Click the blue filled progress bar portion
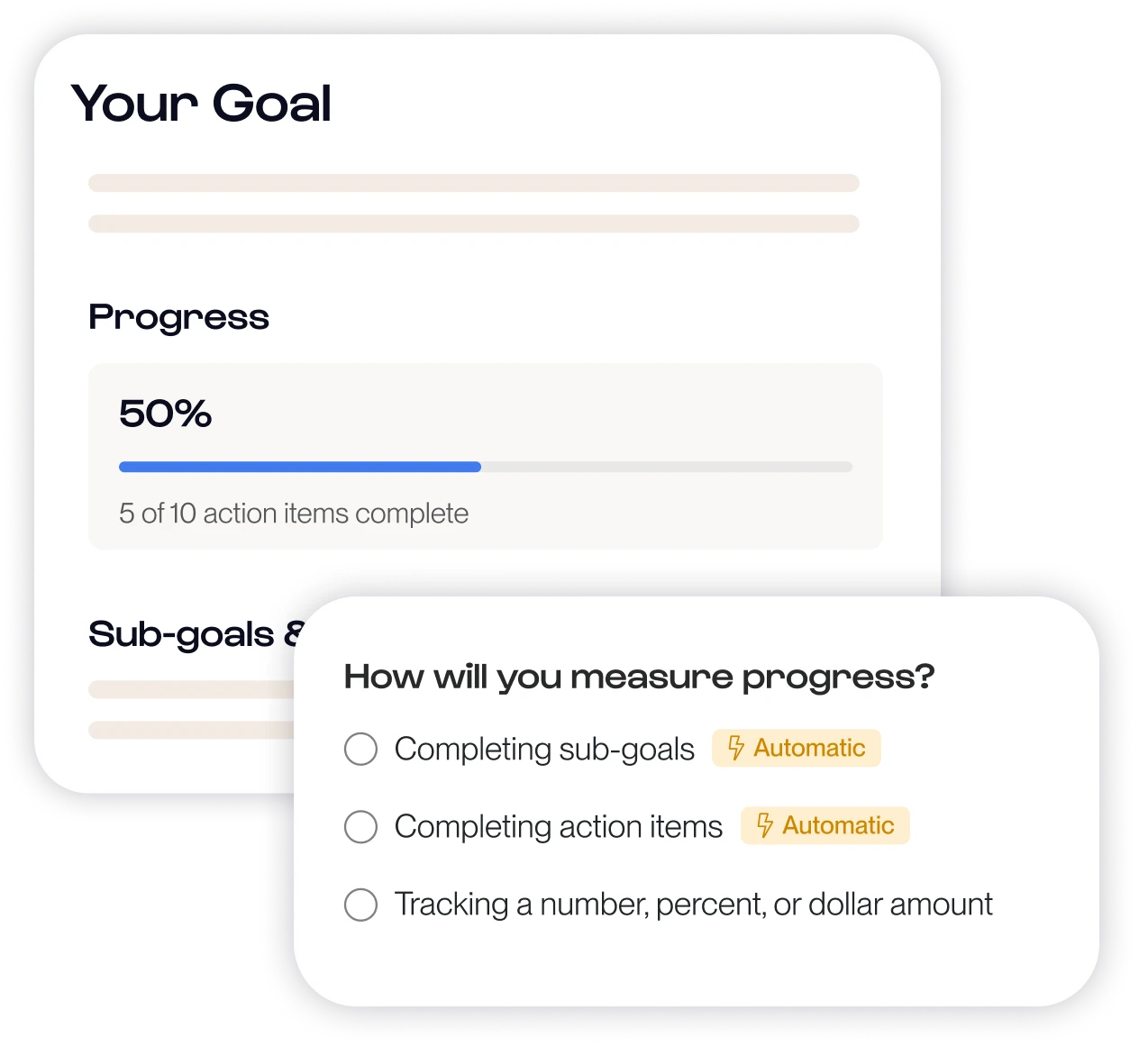 click(299, 467)
